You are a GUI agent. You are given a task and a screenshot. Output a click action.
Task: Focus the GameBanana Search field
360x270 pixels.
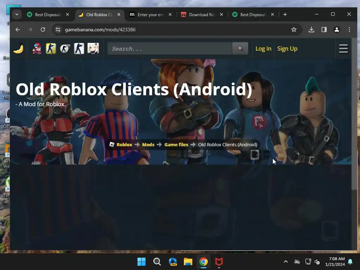tap(170, 49)
